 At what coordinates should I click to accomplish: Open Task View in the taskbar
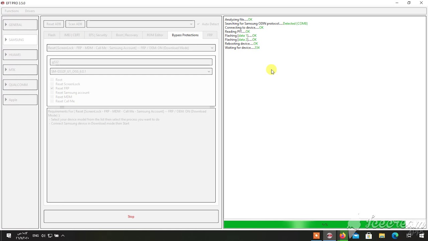point(408,236)
